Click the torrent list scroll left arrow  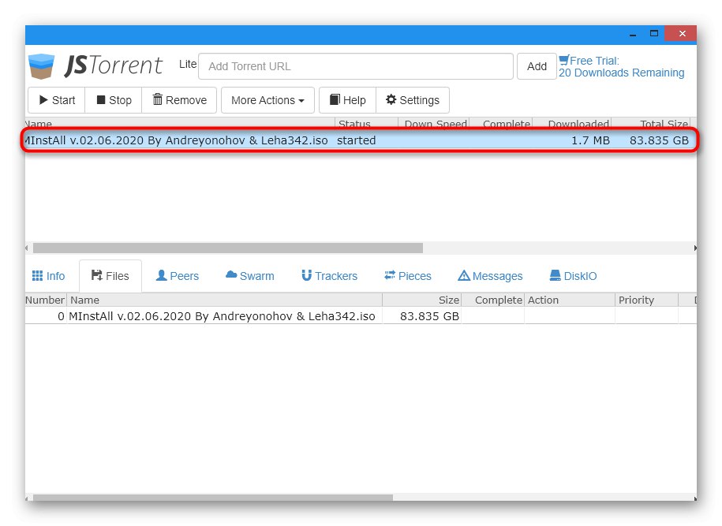point(27,248)
